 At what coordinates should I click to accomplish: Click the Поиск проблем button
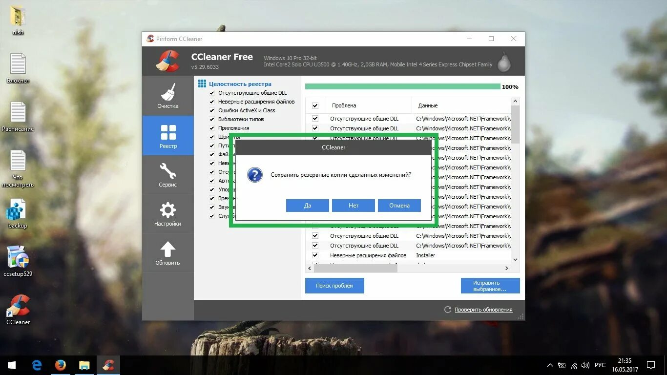click(334, 286)
